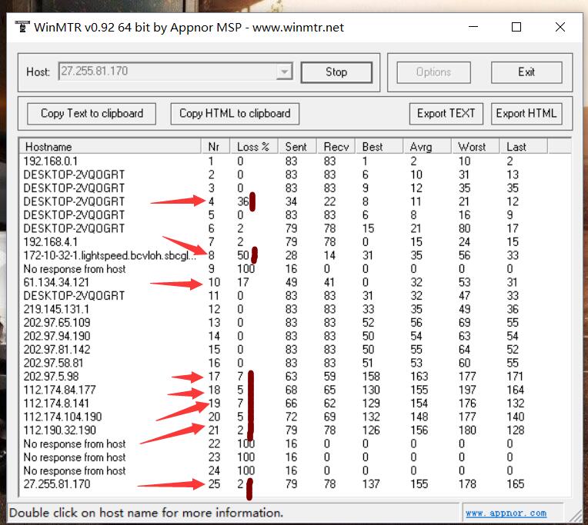Select the 202.97.65.109 host row
The height and width of the screenshot is (525, 588).
(x=295, y=323)
